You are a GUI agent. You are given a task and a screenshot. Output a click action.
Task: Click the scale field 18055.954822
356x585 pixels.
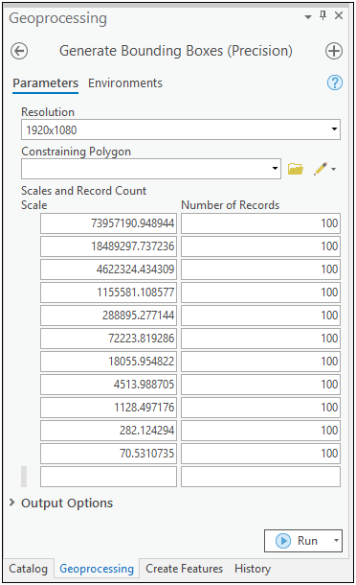pyautogui.click(x=108, y=362)
